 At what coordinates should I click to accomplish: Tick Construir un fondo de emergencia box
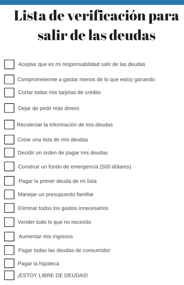click(x=9, y=166)
